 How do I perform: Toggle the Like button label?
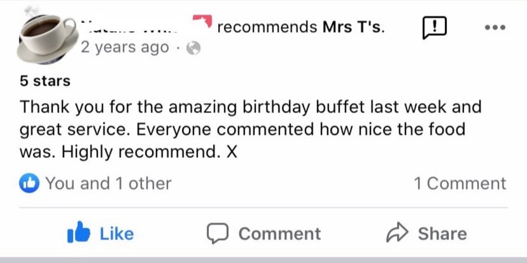[117, 234]
